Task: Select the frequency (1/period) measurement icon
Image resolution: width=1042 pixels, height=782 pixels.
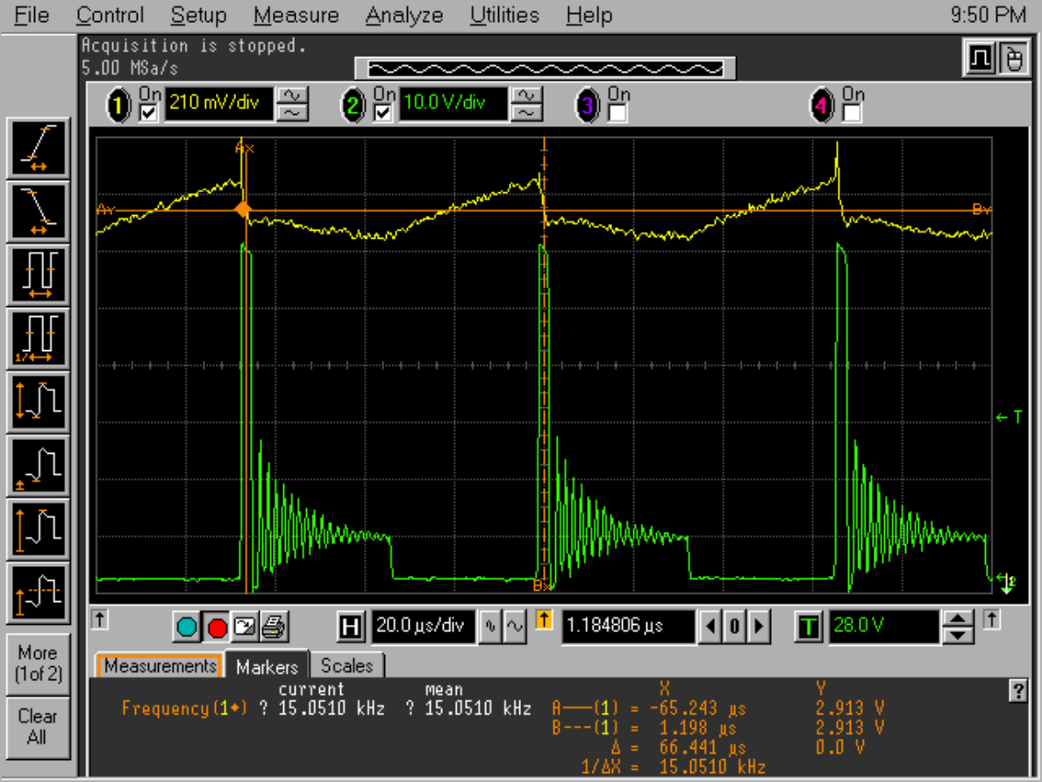Action: [x=39, y=339]
